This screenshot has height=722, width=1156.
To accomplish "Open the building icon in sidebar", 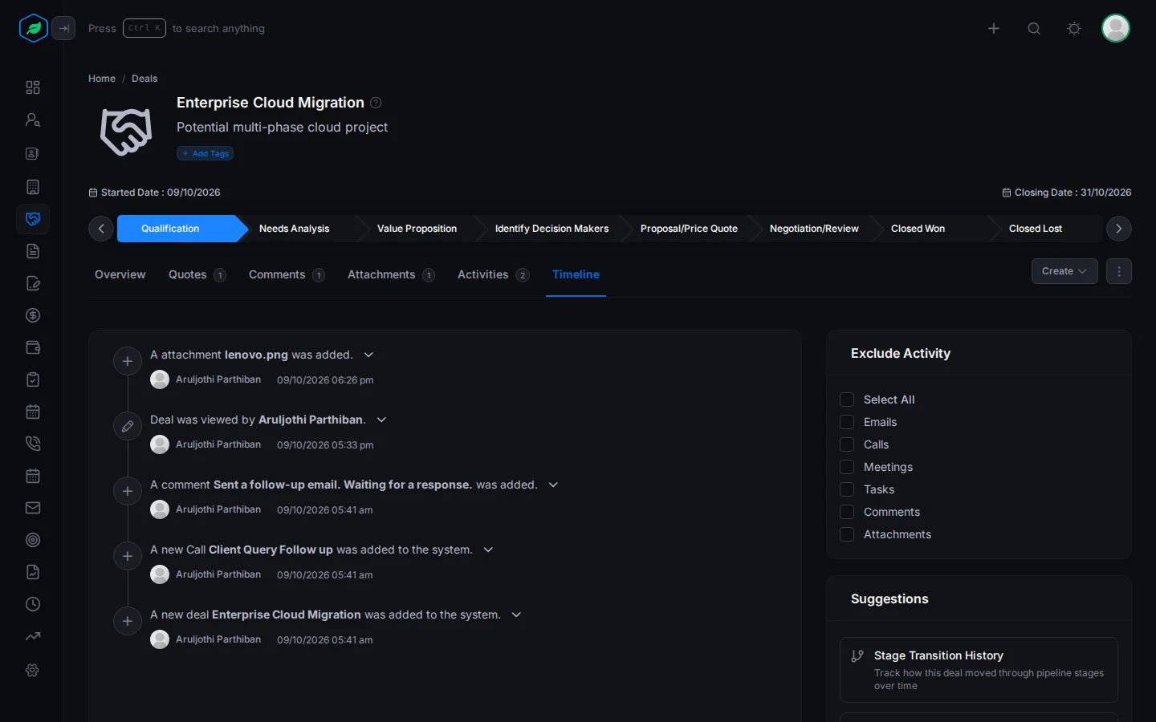I will tap(33, 187).
